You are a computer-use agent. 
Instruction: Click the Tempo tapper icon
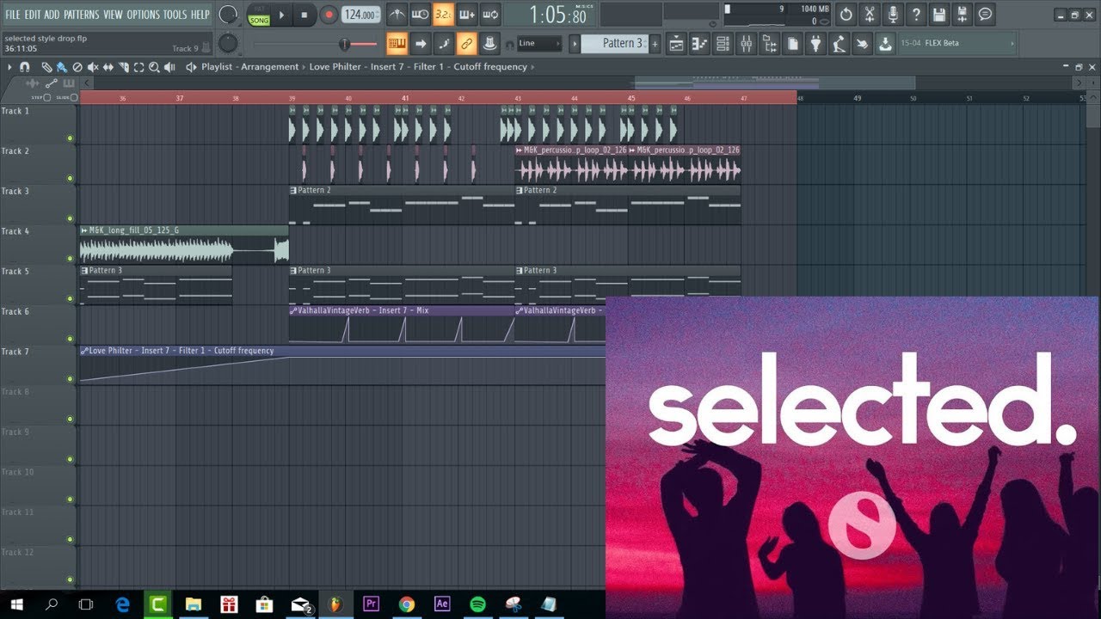coord(839,43)
